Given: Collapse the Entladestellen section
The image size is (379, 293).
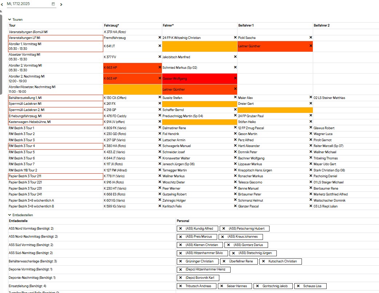Looking at the screenshot, I should click(x=10, y=215).
